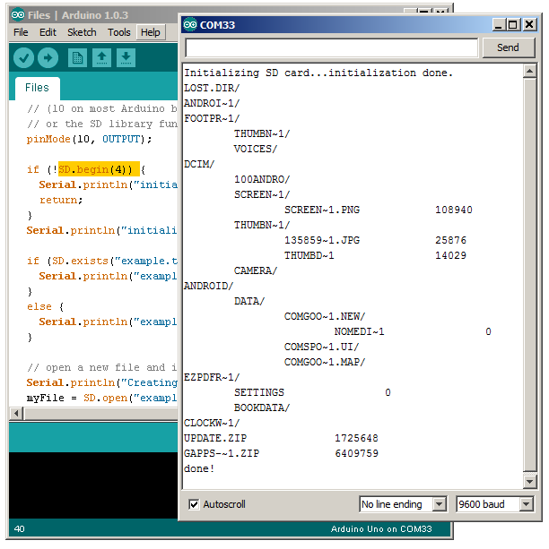Click the DCIM/ directory line
The image size is (549, 549).
(199, 164)
